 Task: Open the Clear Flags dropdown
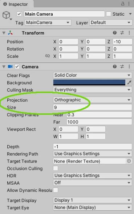pos(93,75)
